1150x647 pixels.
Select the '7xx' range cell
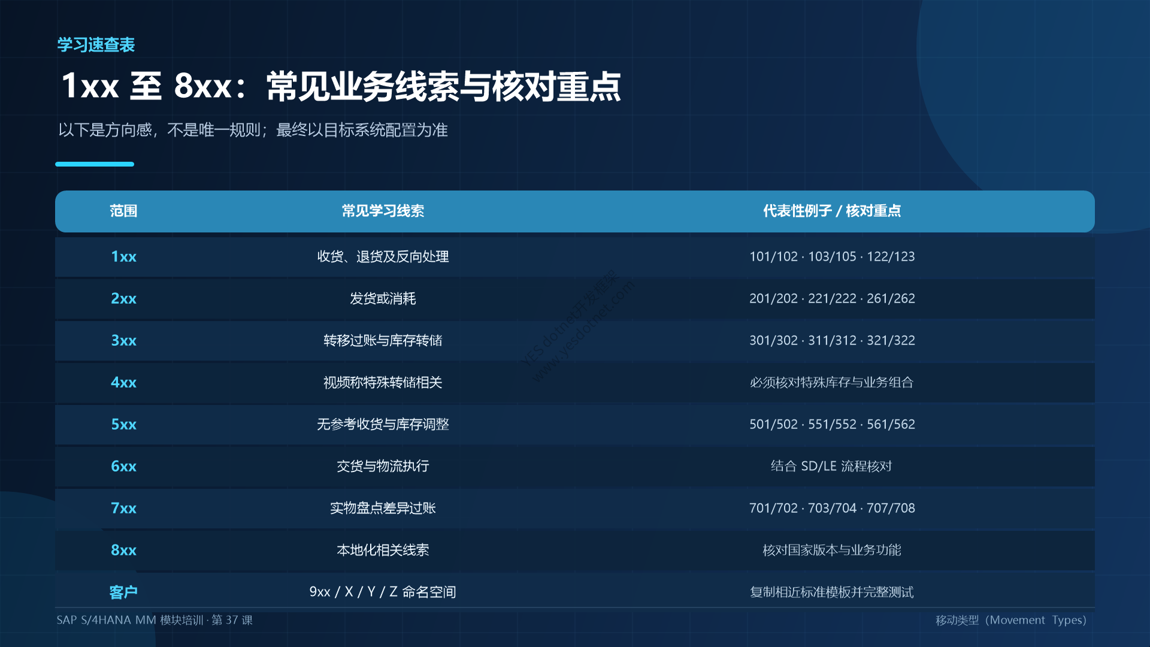click(123, 508)
